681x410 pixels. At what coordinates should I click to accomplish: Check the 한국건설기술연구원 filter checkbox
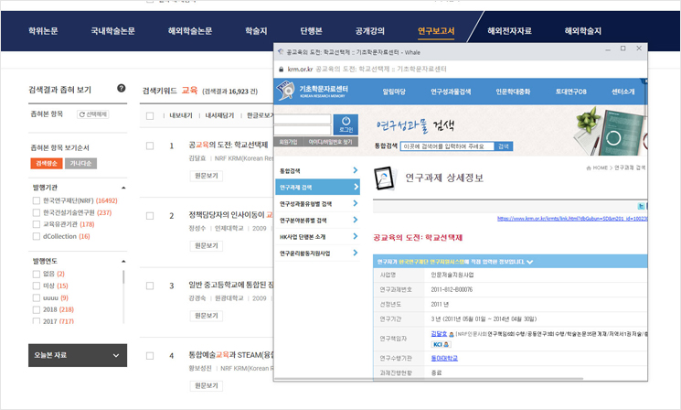pyautogui.click(x=37, y=212)
